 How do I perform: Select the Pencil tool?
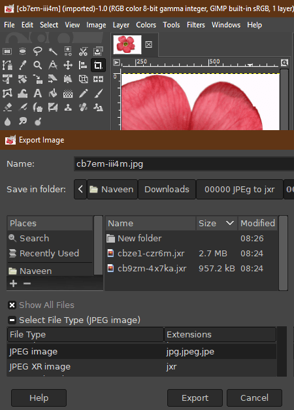pos(83,94)
